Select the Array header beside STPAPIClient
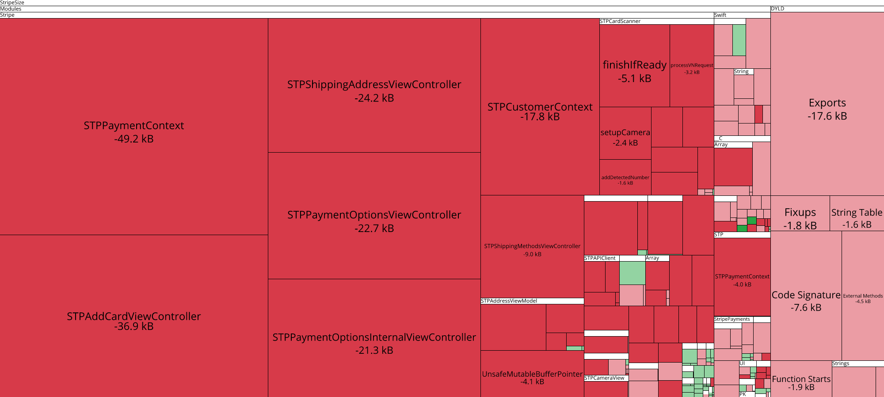Viewport: 884px width, 397px height. (x=657, y=258)
